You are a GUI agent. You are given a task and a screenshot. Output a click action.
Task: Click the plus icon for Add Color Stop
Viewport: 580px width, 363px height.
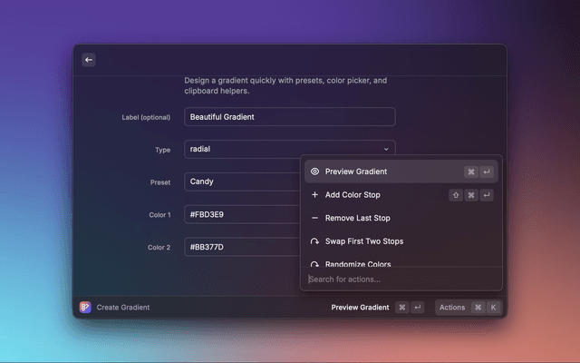coord(314,195)
